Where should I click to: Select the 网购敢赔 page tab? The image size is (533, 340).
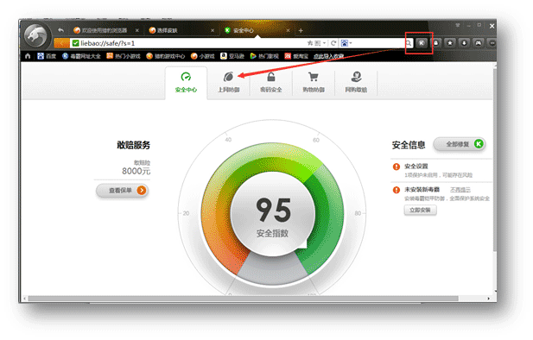click(356, 83)
